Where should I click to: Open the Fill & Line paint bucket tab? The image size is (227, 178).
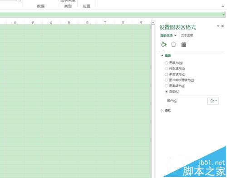coord(163,44)
